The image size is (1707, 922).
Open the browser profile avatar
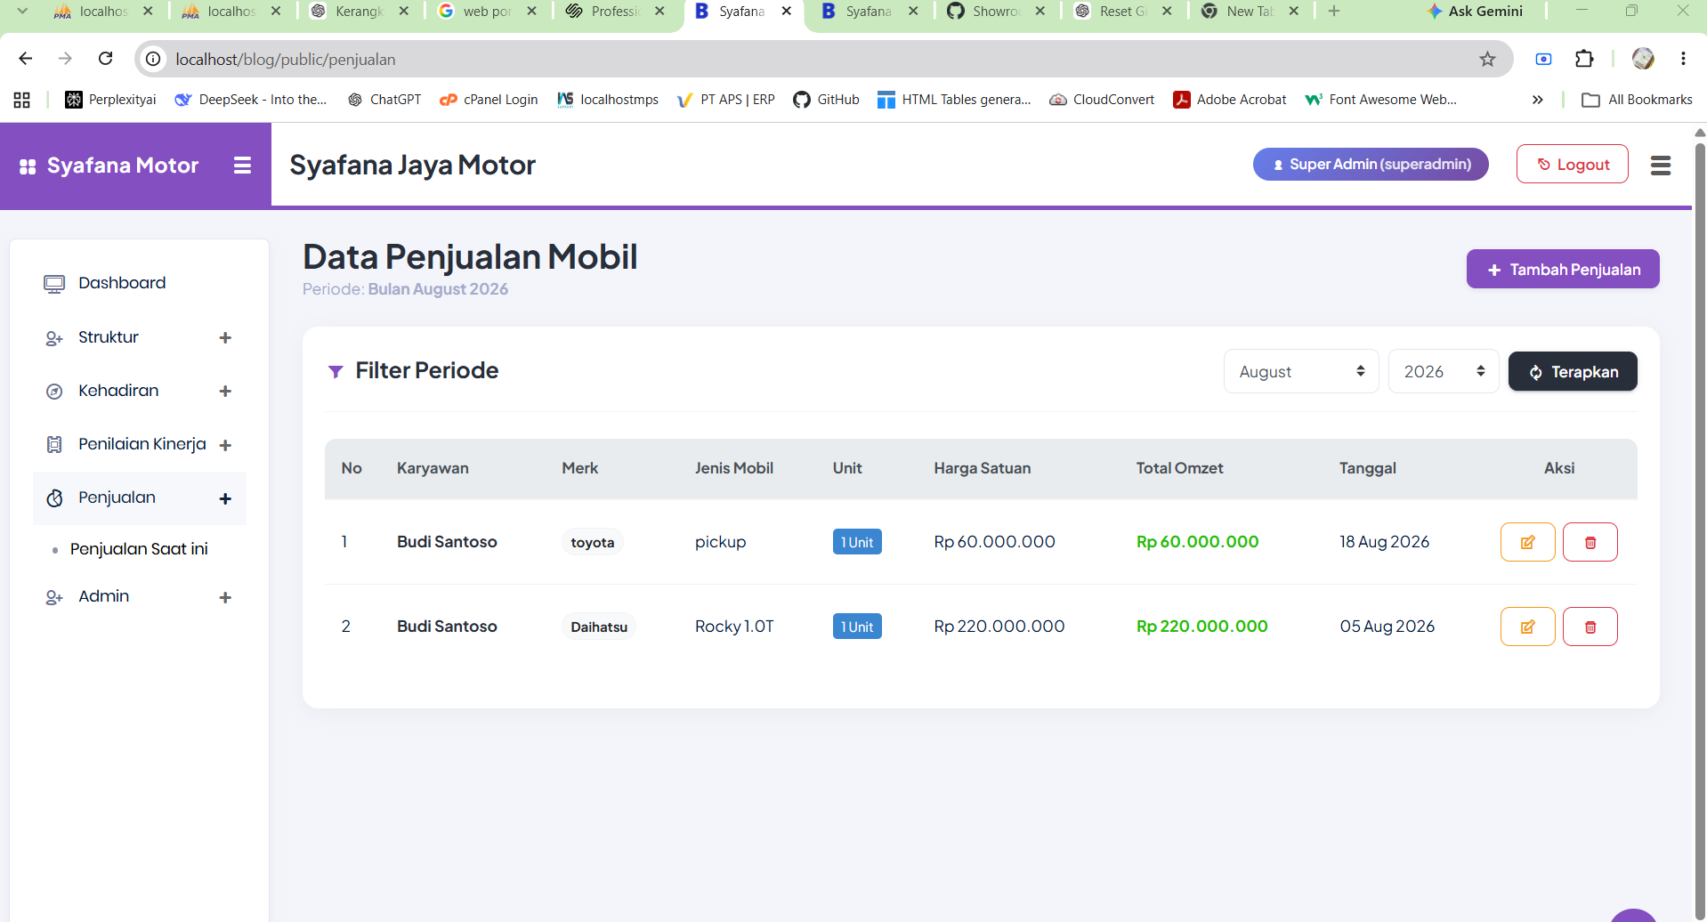[1643, 59]
